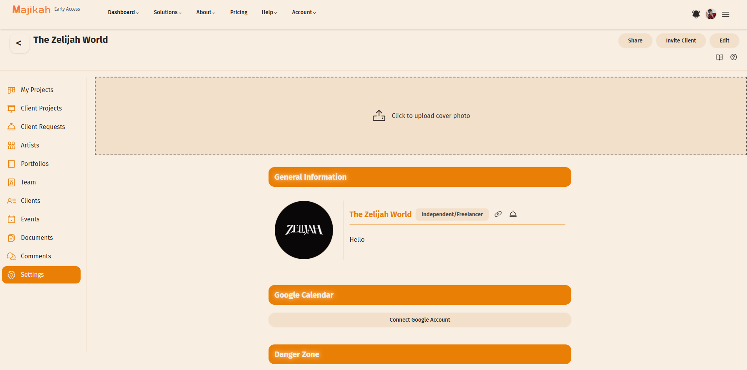
Task: Click the notifications bell icon
Action: 696,14
